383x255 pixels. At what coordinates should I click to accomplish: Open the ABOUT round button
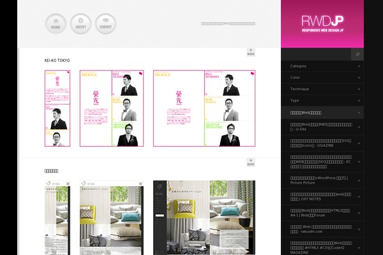(80, 24)
